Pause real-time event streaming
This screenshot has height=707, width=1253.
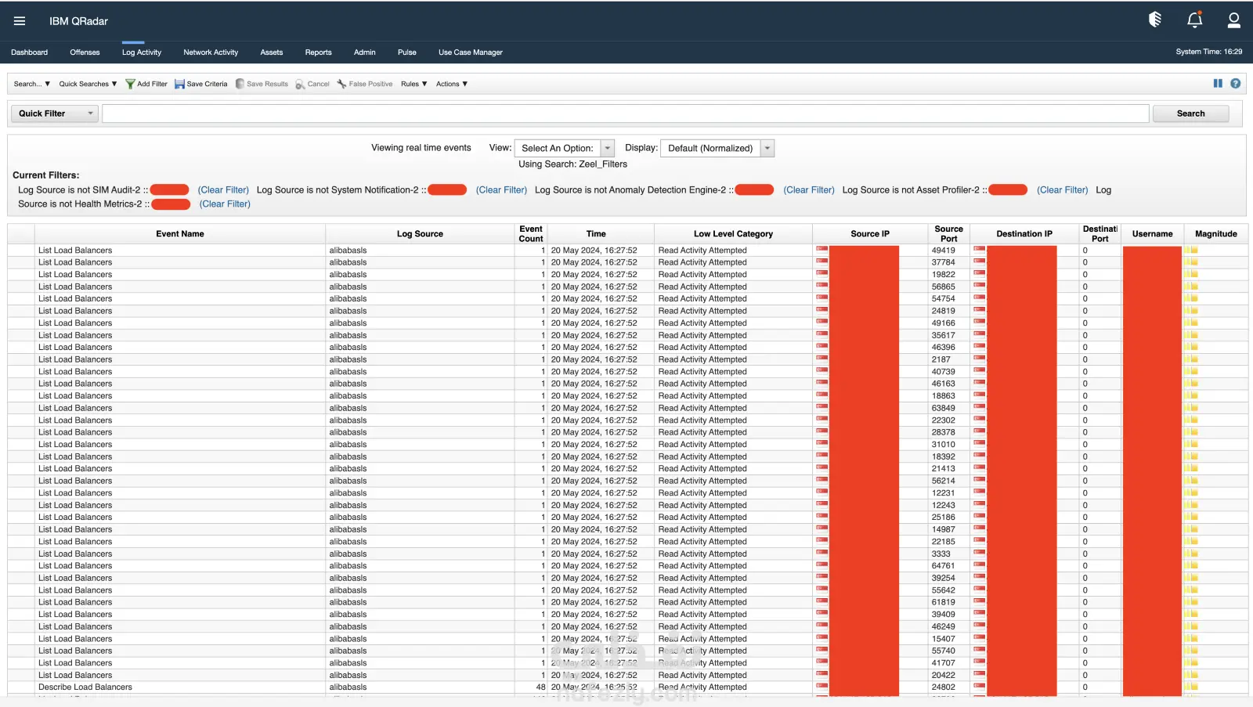[x=1218, y=84]
